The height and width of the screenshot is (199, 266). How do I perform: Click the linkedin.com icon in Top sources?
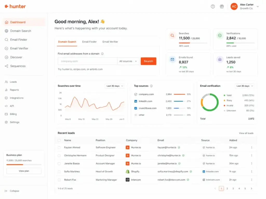136,101
